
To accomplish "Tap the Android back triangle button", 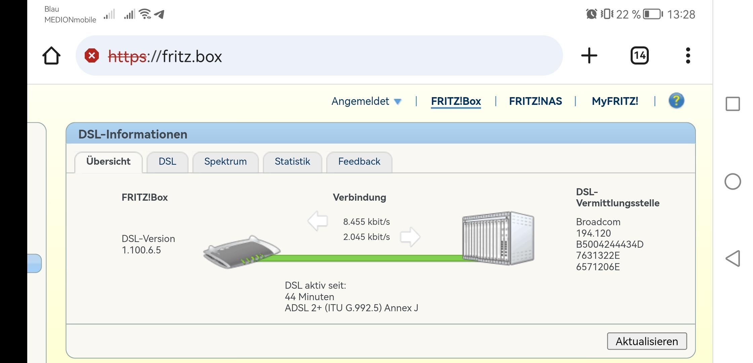I will point(733,258).
